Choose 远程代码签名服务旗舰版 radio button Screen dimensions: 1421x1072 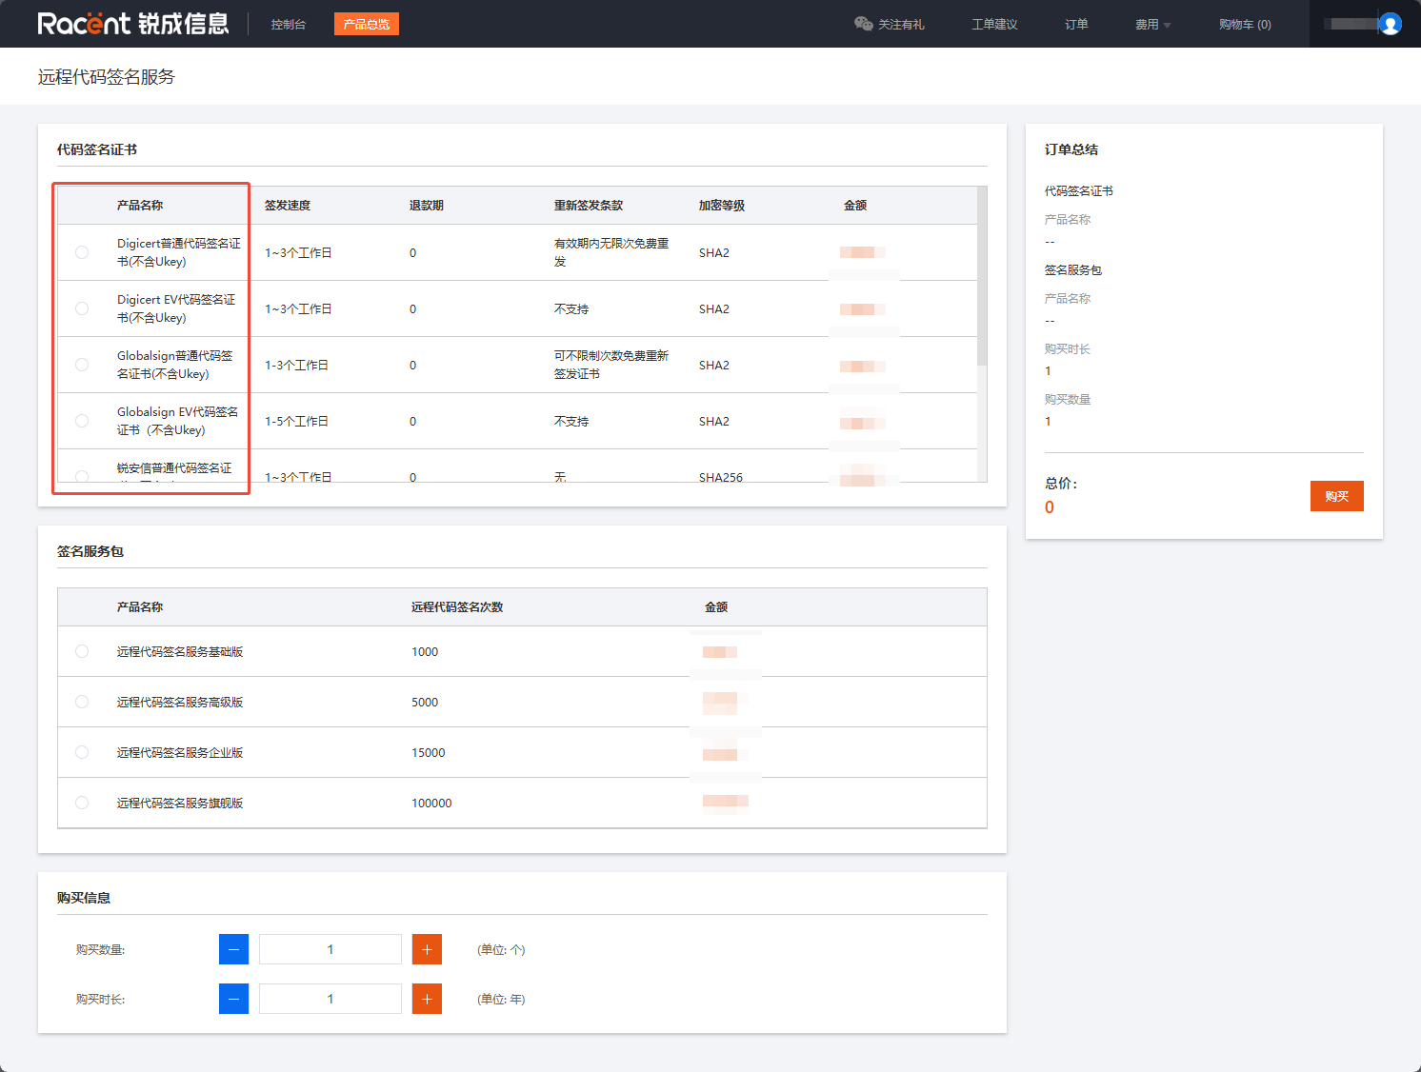(x=82, y=803)
